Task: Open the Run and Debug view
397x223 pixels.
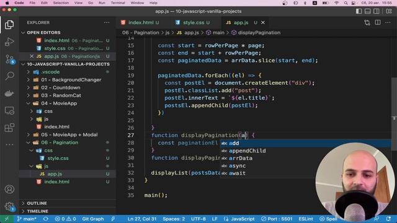Action: coord(9,42)
